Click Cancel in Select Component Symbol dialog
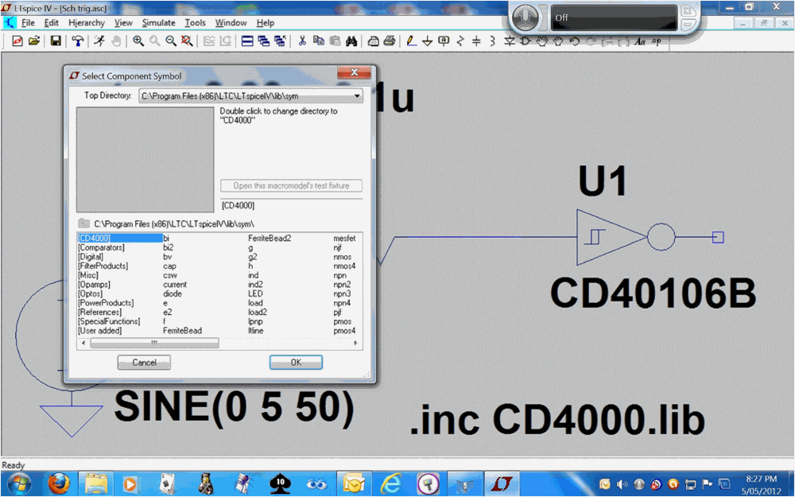The width and height of the screenshot is (795, 497). click(144, 363)
